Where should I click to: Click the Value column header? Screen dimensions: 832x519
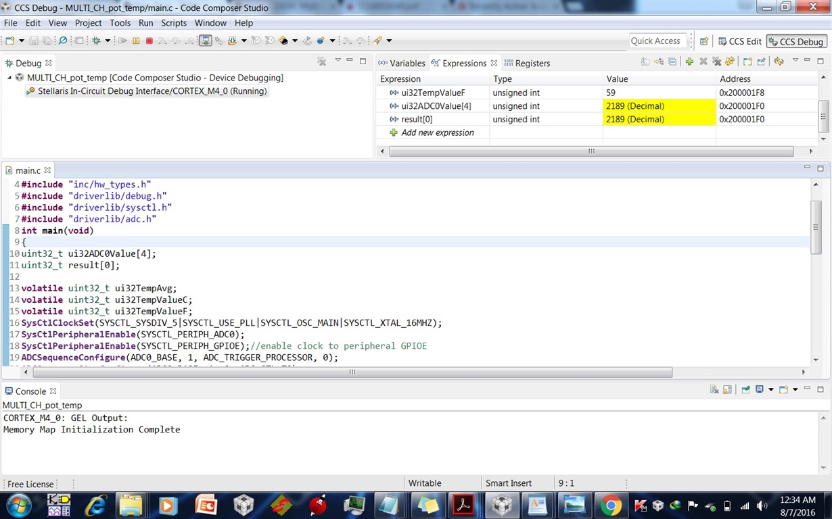point(659,79)
